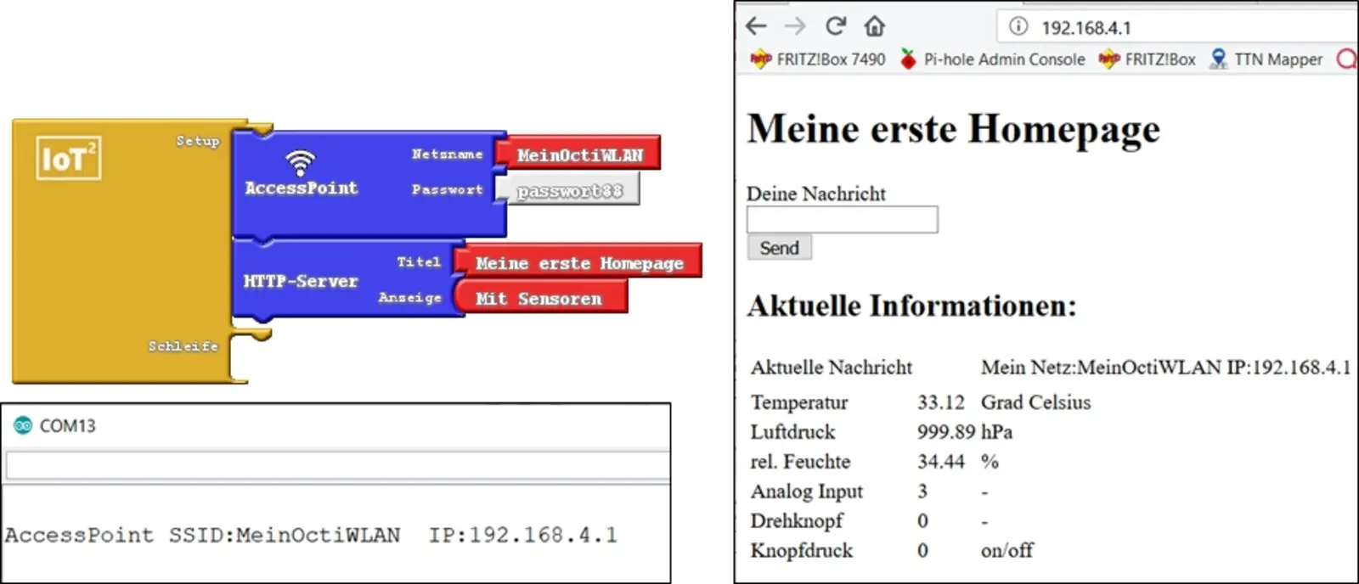Click the Temperatur value 33.12
This screenshot has width=1359, height=584.
point(941,402)
